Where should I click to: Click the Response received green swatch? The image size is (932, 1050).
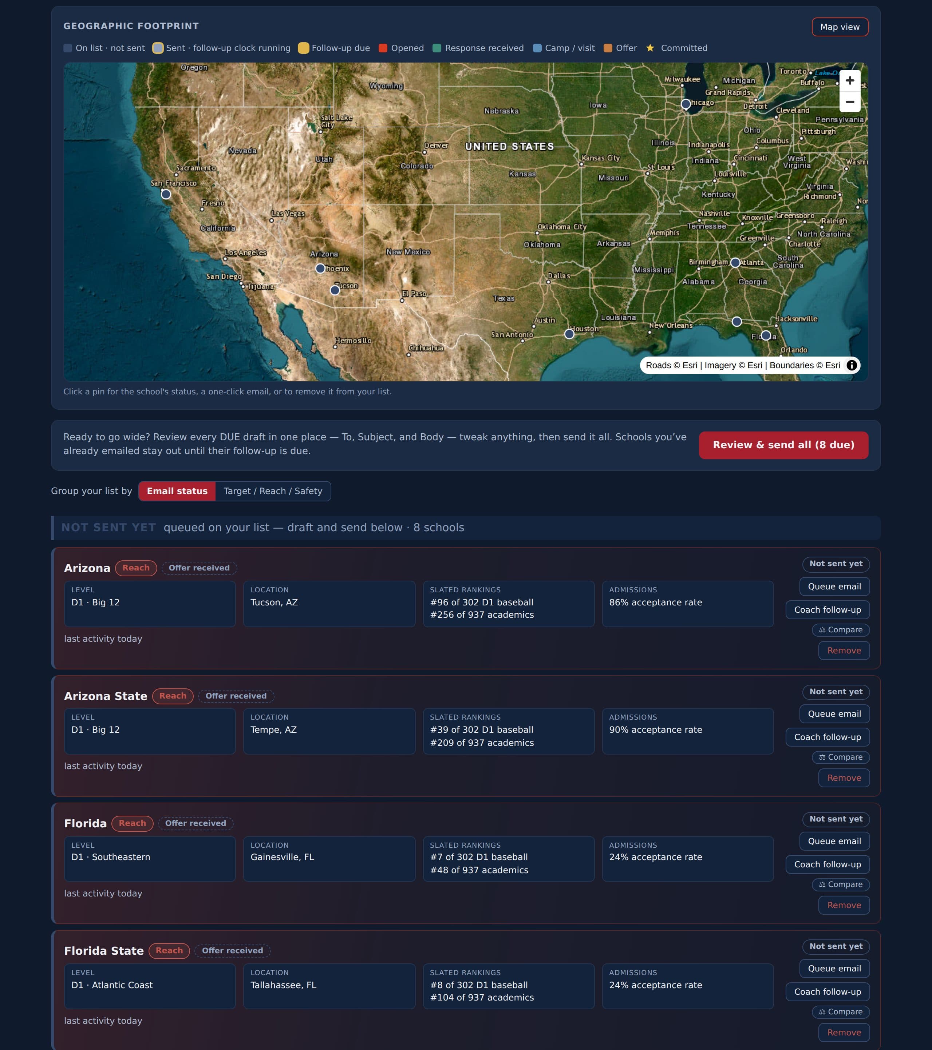437,48
